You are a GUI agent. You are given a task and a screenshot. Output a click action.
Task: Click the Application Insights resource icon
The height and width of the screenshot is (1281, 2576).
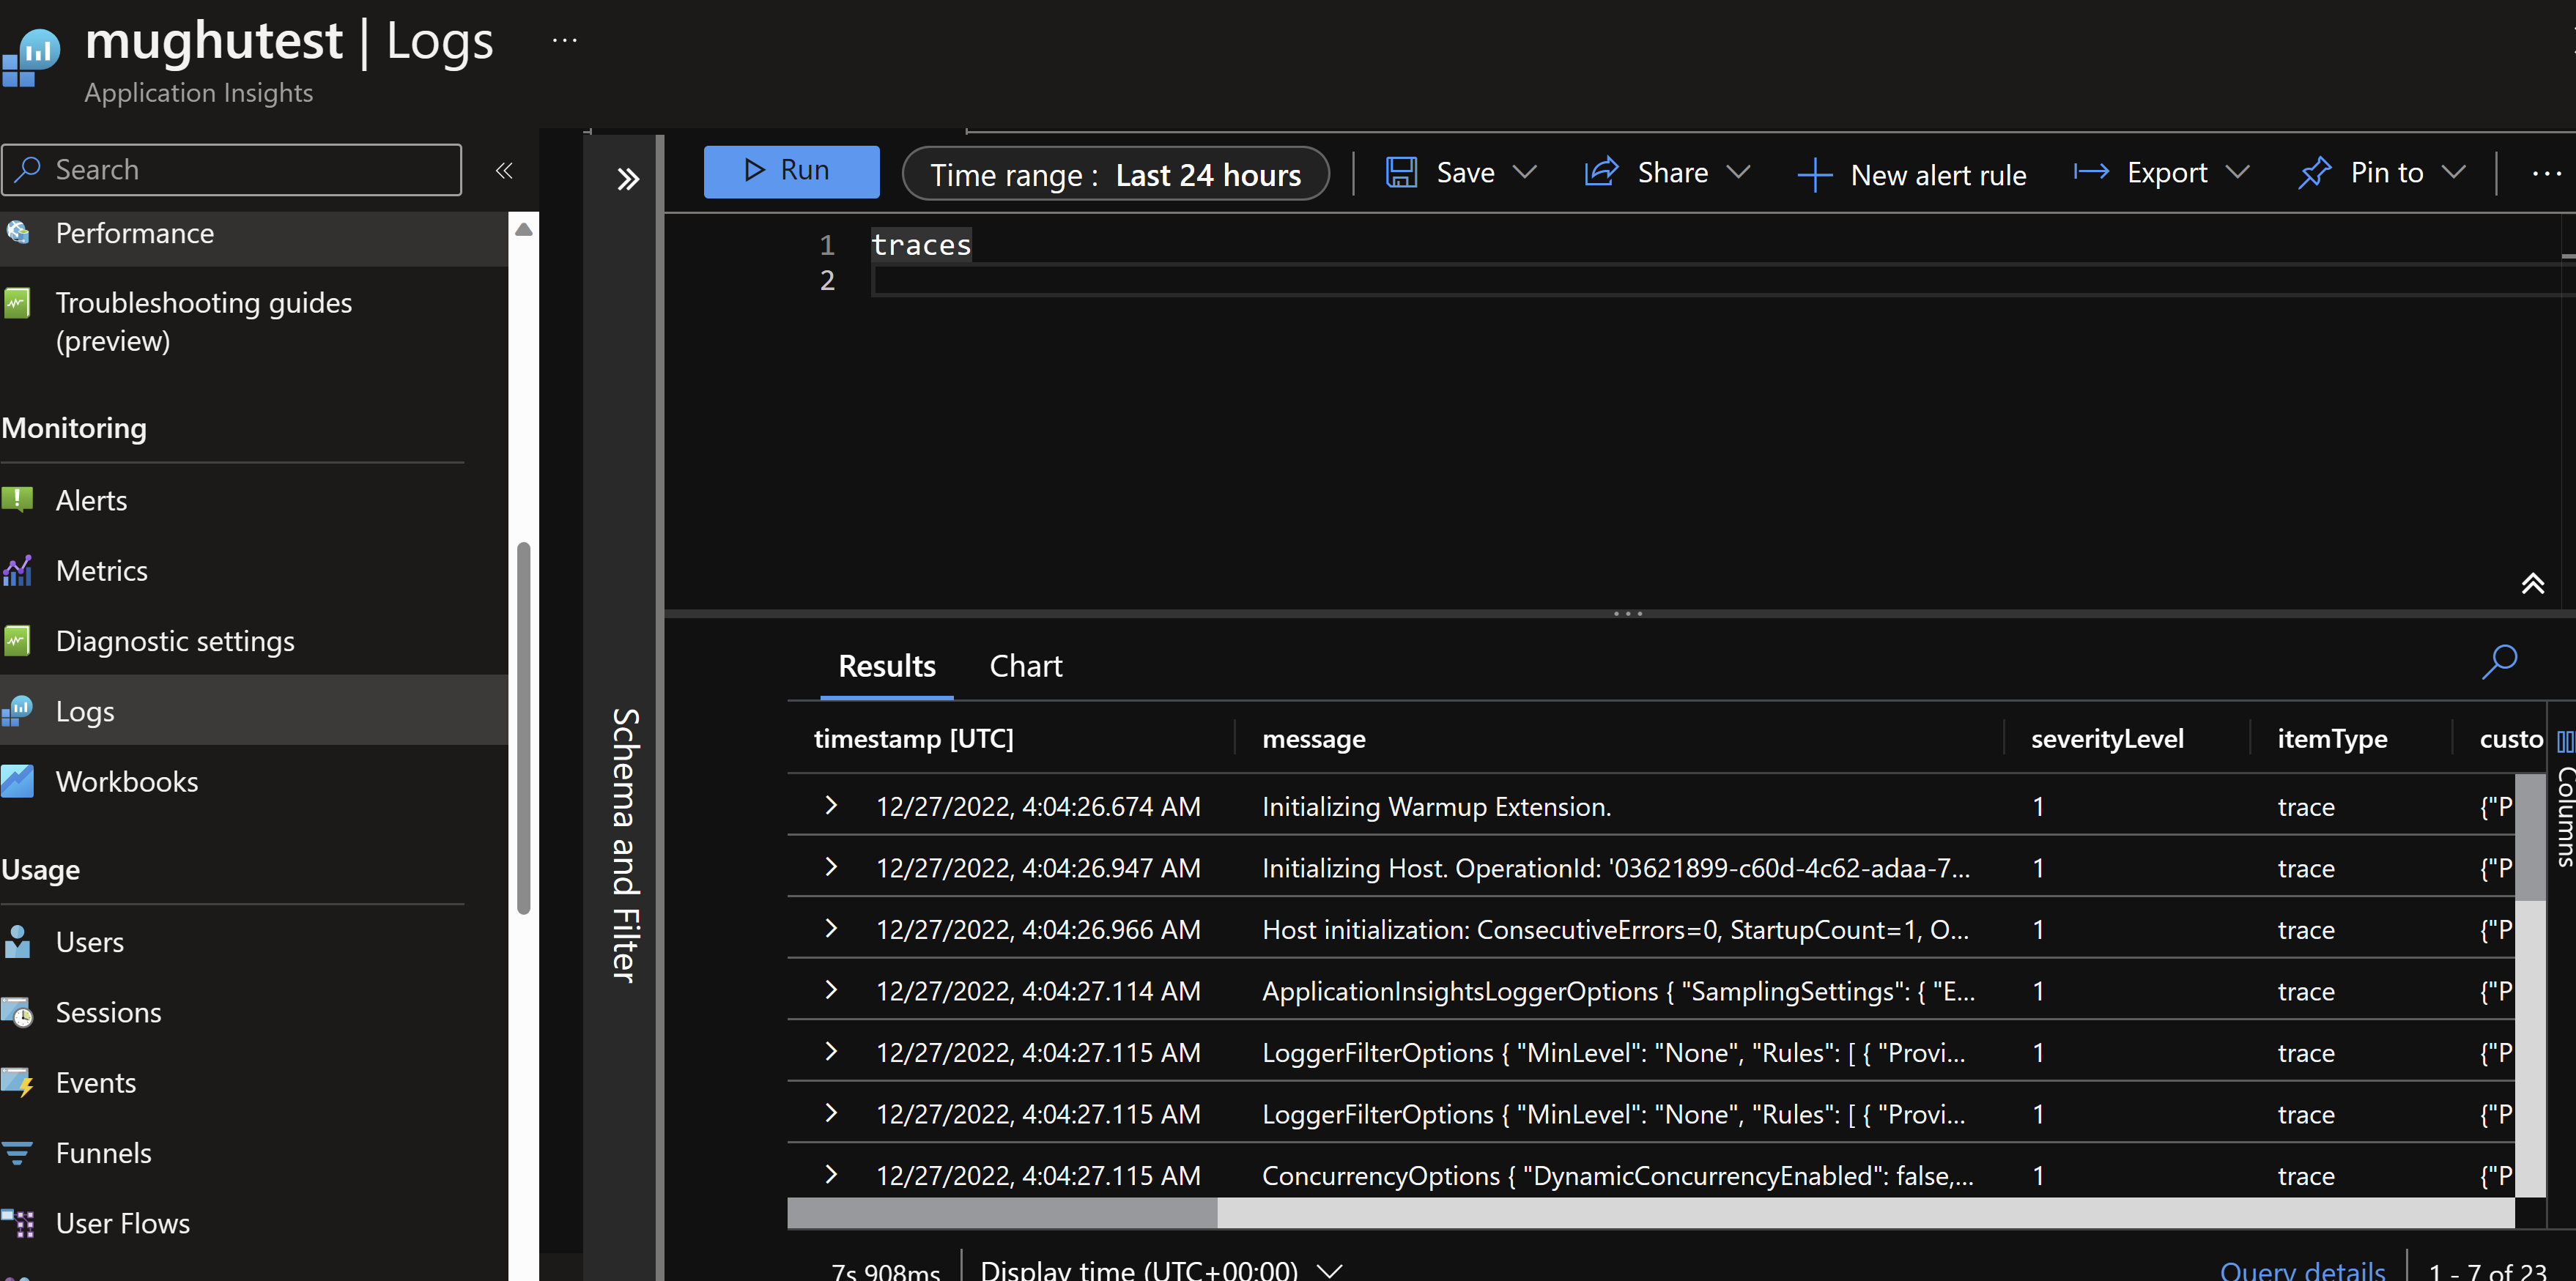31,58
